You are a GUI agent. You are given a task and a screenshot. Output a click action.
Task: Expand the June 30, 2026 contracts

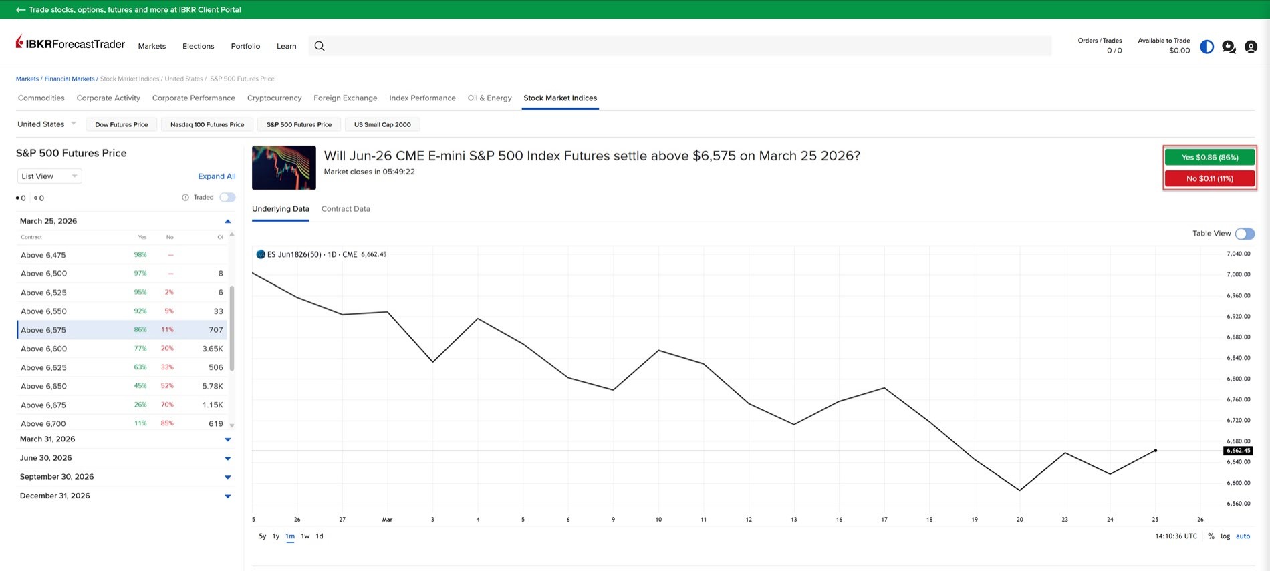click(227, 458)
